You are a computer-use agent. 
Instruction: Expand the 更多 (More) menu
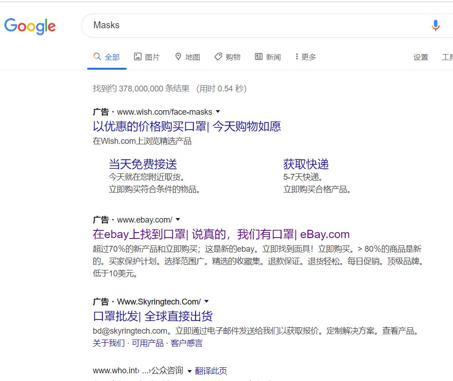pyautogui.click(x=305, y=57)
